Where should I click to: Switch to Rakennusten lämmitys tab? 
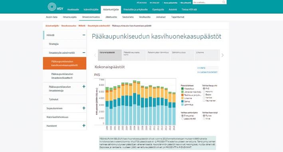click(x=158, y=55)
